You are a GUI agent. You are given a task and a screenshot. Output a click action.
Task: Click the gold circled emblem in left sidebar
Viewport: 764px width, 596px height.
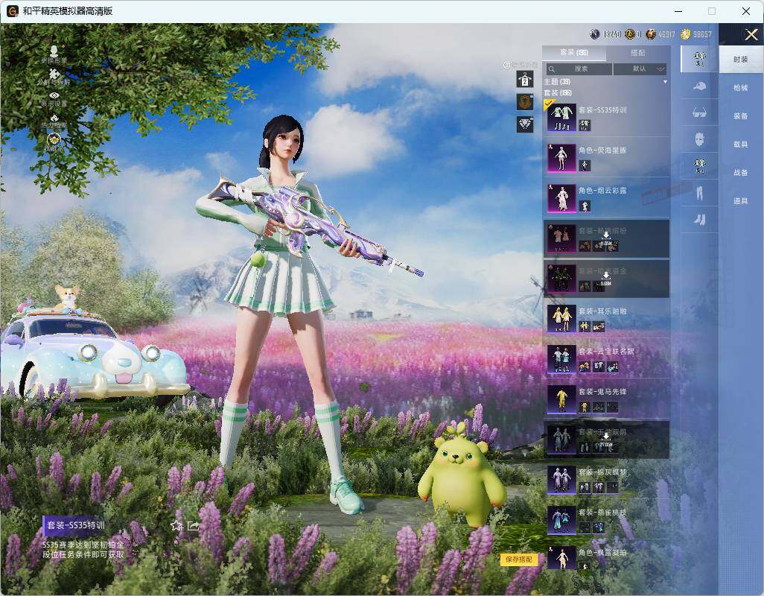coord(54,142)
